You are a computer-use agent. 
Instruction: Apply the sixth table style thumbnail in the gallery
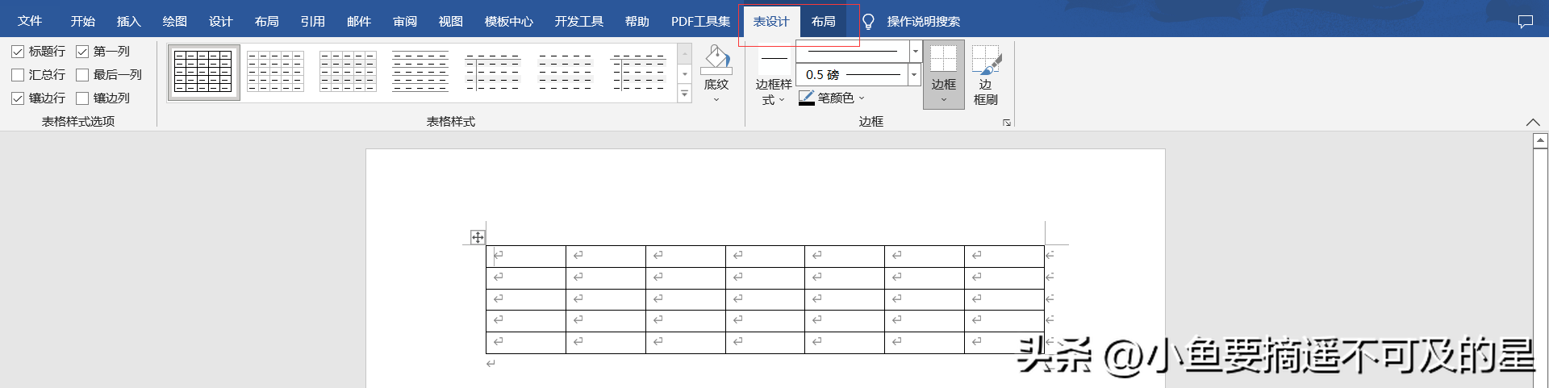[566, 72]
